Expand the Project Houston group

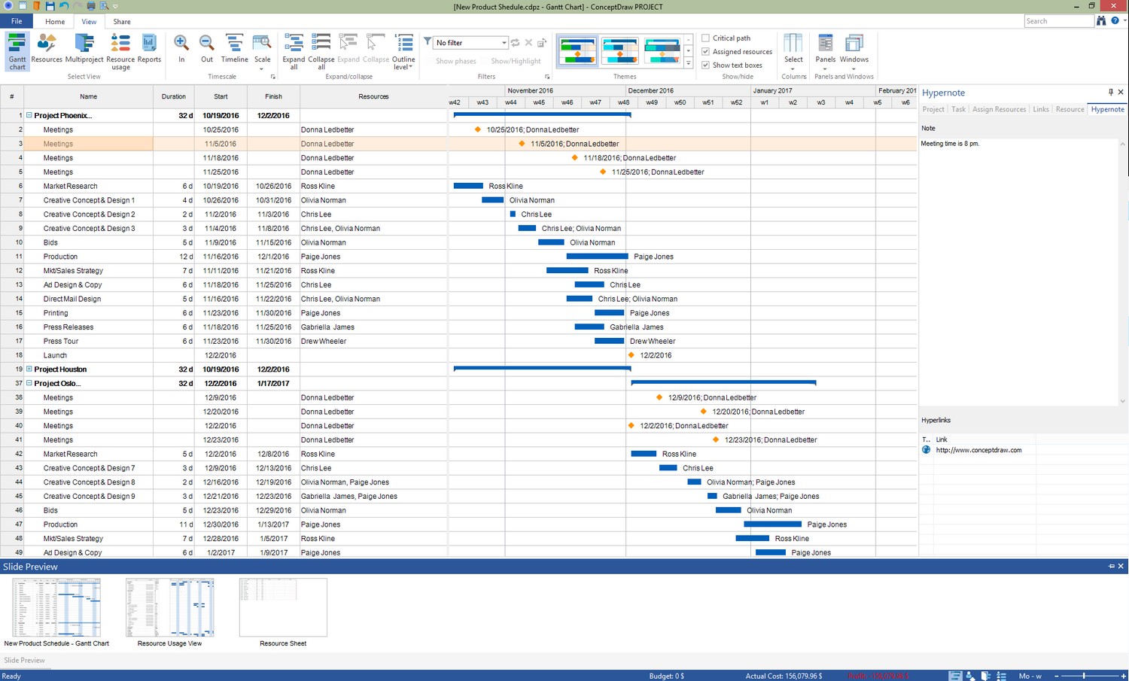29,369
